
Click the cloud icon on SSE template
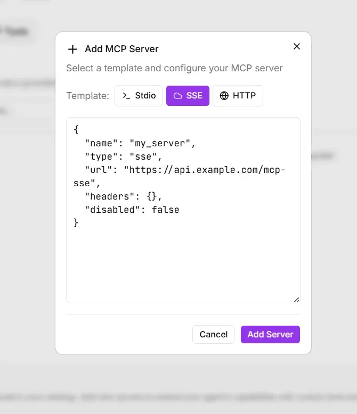click(178, 96)
